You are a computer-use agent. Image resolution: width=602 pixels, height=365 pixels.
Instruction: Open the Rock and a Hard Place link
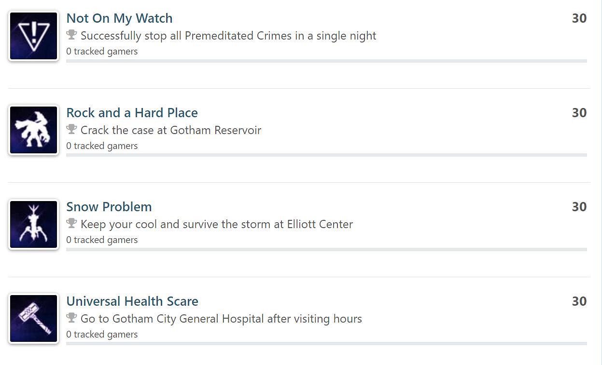[x=132, y=113]
